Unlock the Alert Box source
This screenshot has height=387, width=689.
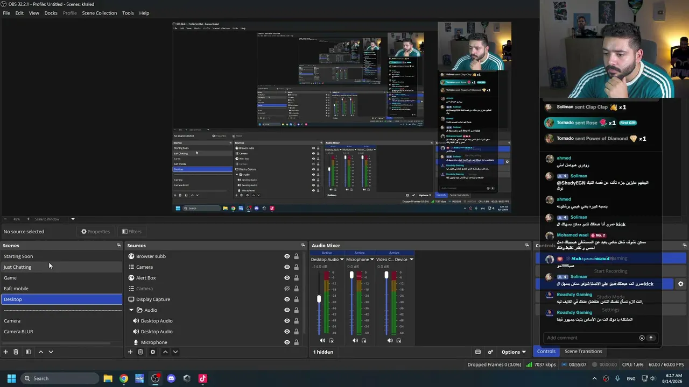pos(296,278)
